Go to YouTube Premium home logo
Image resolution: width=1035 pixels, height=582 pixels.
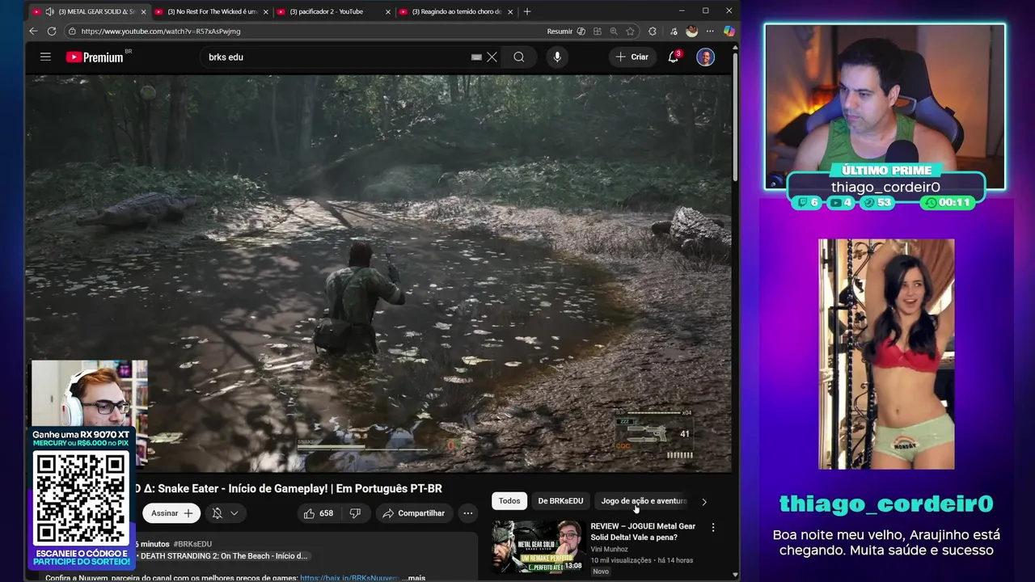coord(95,57)
